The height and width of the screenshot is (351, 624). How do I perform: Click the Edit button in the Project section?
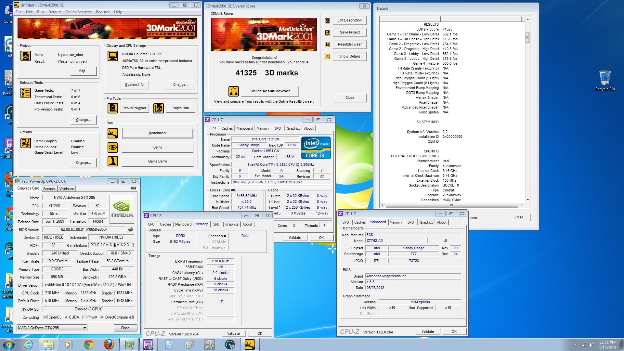pos(84,71)
